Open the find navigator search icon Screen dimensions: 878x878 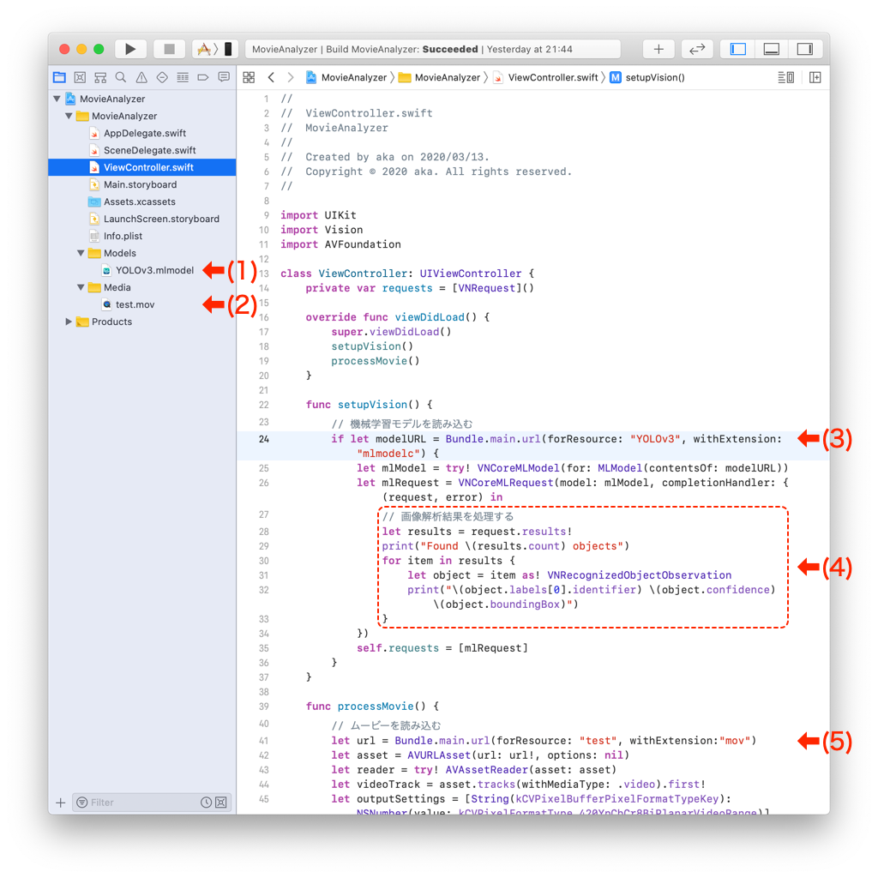[x=121, y=78]
